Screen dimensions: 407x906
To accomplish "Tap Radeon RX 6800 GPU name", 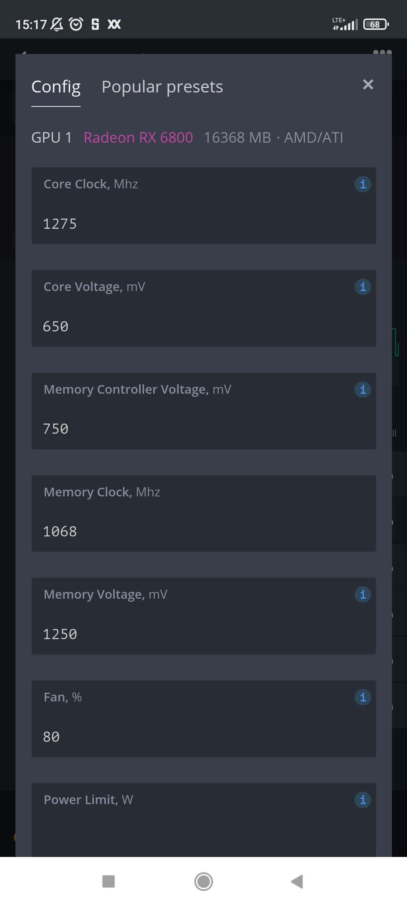I will [138, 138].
